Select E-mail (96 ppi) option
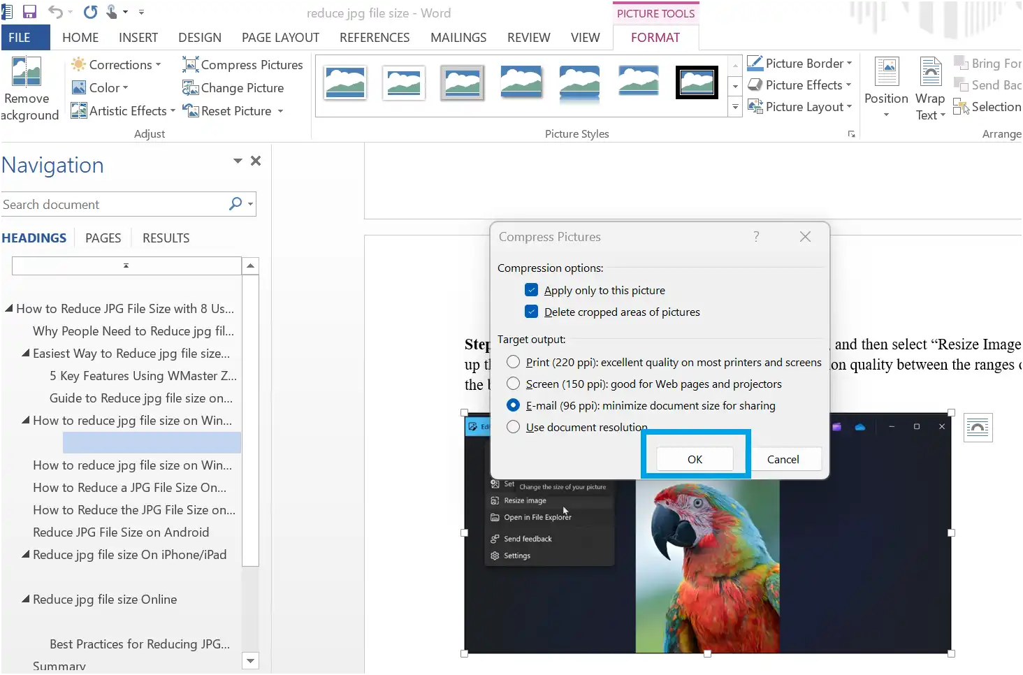1023x675 pixels. tap(514, 405)
